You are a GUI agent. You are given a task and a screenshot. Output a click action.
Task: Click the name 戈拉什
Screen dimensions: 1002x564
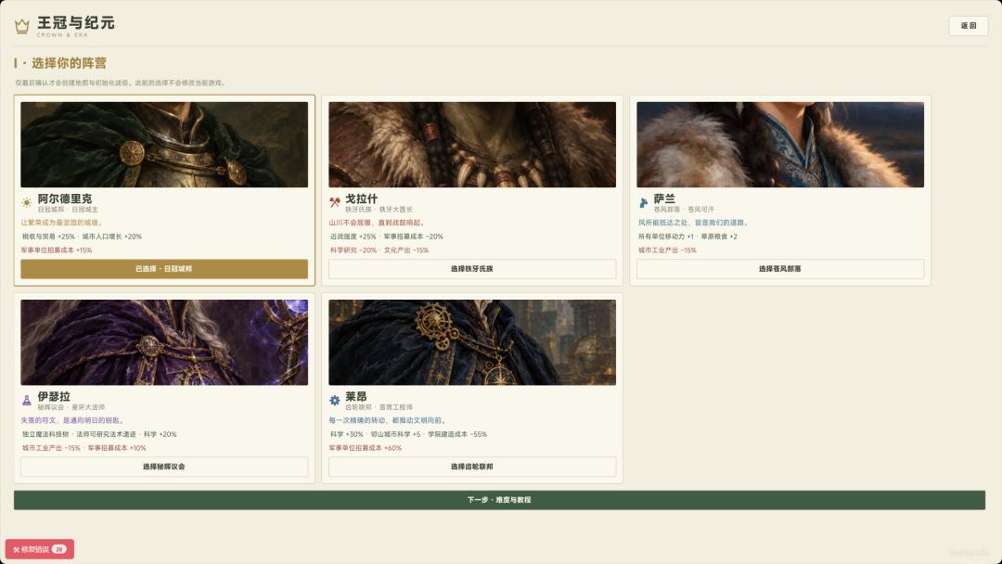(362, 199)
